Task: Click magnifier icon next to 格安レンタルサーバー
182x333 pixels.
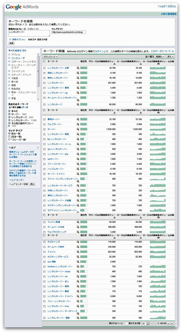Action: (x=78, y=73)
